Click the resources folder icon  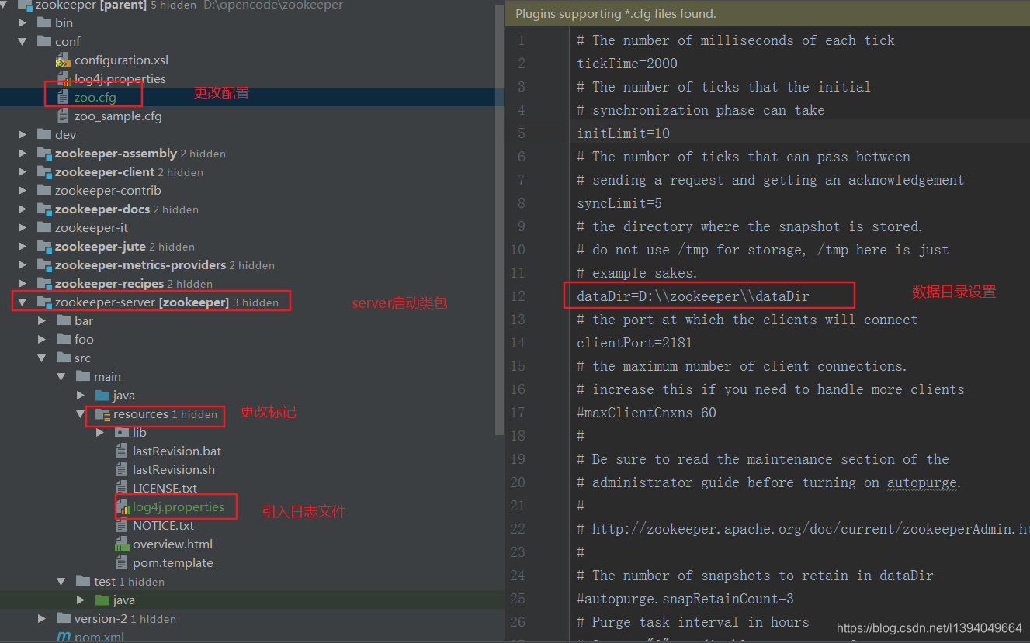pyautogui.click(x=102, y=414)
